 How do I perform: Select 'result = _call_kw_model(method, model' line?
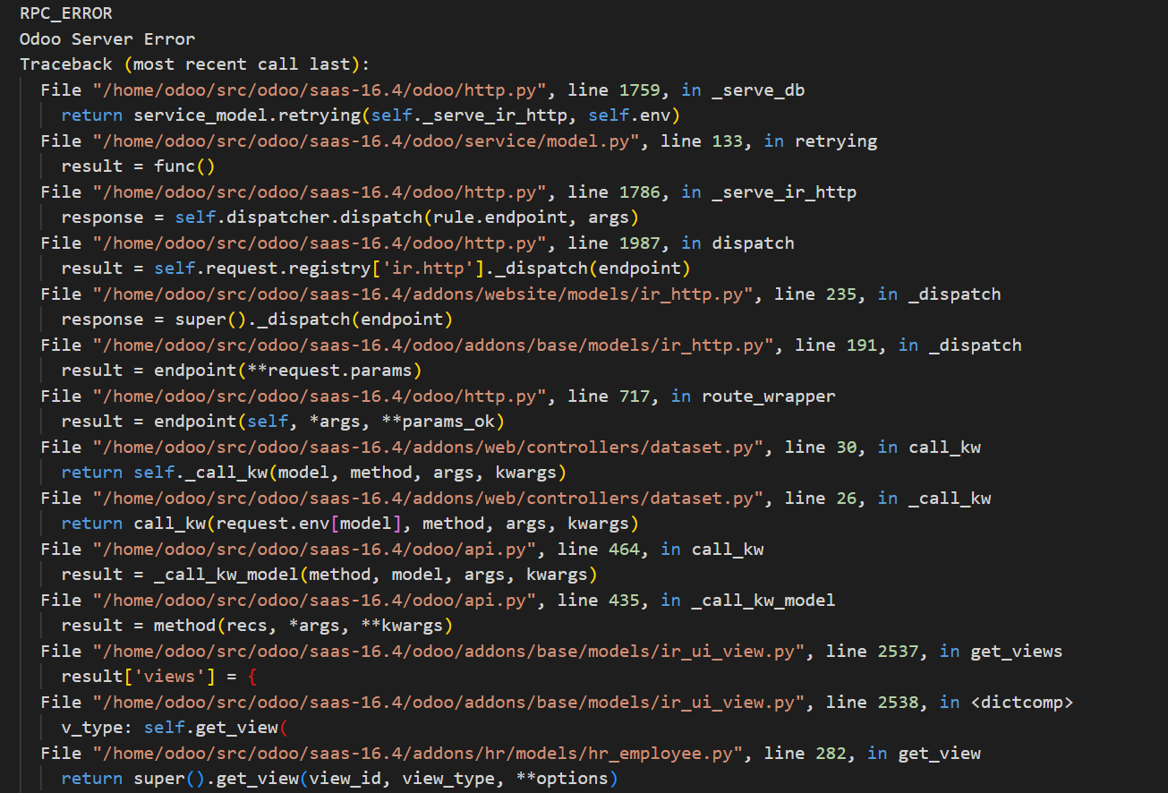coord(329,575)
